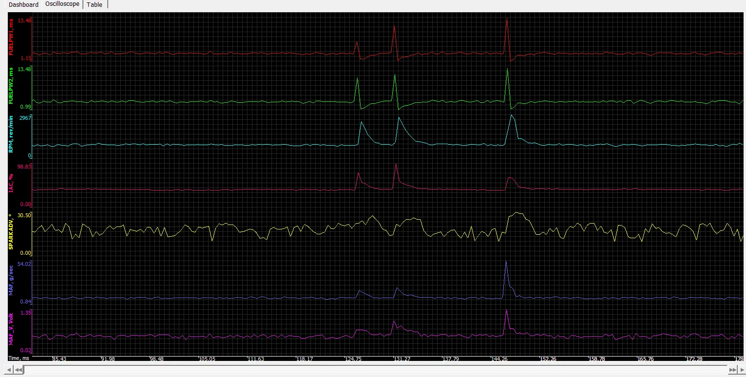Click the 165.76 time axis tick
Screen dimensions: 746x377
(x=646, y=359)
